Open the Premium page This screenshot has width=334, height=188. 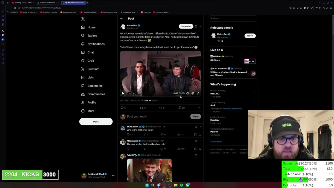coord(90,69)
